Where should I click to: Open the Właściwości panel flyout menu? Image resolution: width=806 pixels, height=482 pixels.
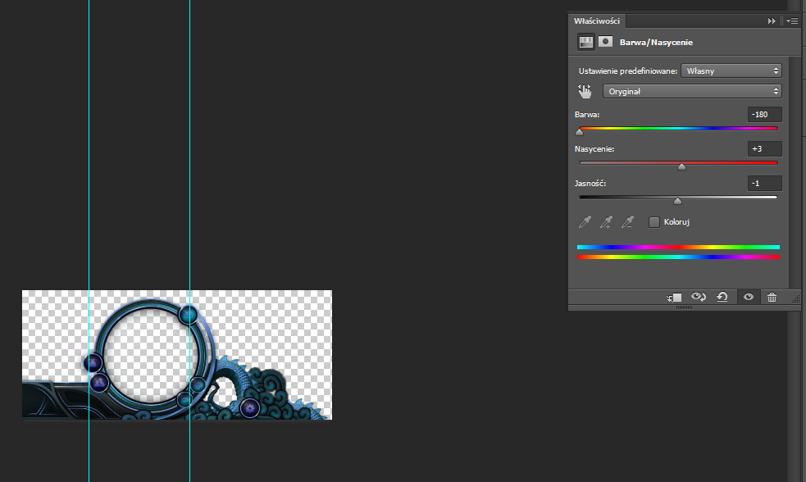pos(792,21)
